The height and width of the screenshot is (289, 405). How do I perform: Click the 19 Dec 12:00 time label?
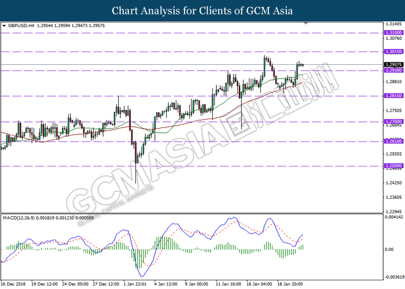45,284
